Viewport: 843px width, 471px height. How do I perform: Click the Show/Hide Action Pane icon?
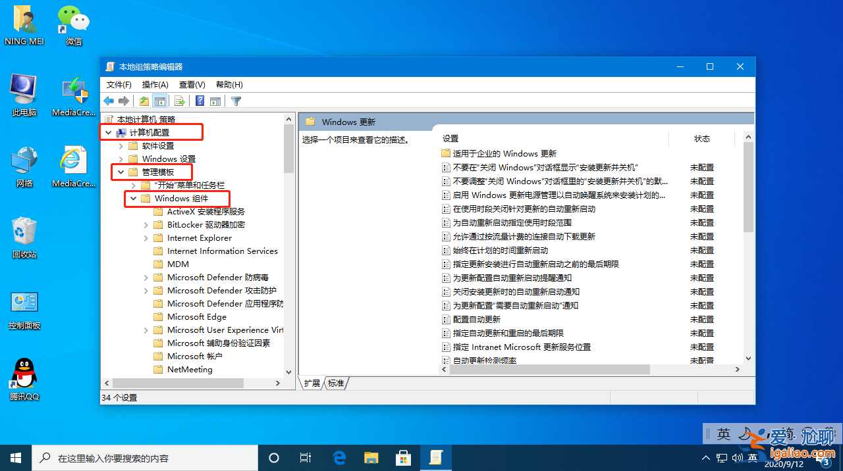(215, 101)
